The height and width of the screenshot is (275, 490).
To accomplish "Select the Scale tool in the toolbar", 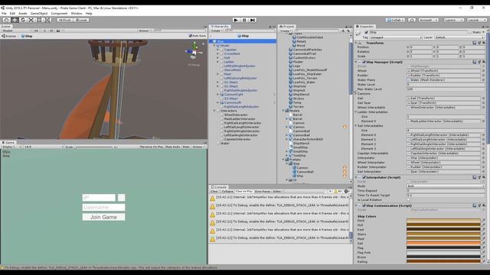I will (x=31, y=20).
